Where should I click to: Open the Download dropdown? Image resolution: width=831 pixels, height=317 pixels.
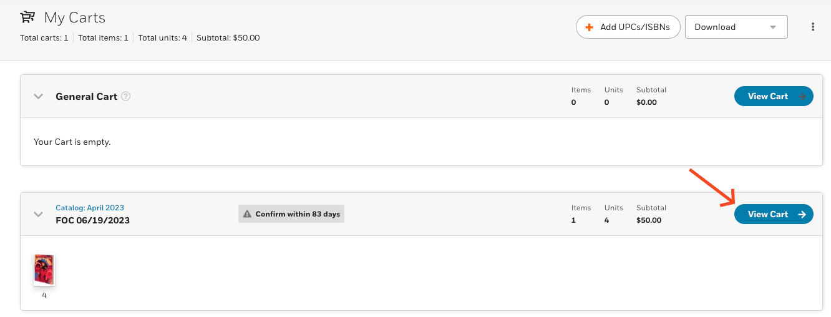point(736,27)
